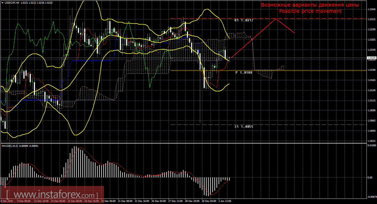This screenshot has height=204, width=377.
Task: Click the 1.0140 price scale label
Action: (x=371, y=90)
